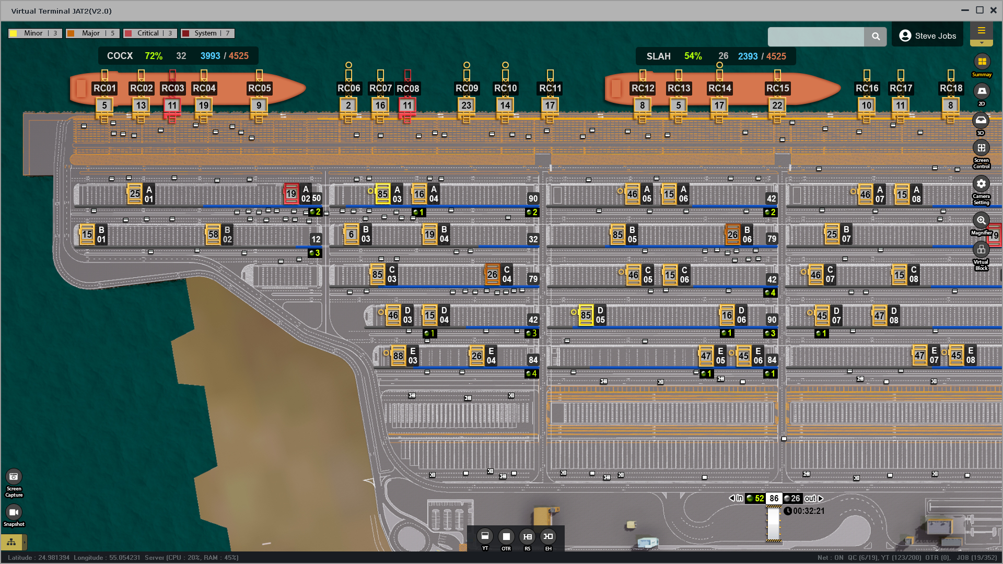1003x564 pixels.
Task: Expand the yellow hamburger menu
Action: click(981, 31)
